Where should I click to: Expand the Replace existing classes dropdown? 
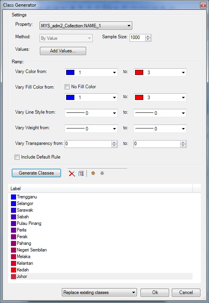(x=99, y=292)
